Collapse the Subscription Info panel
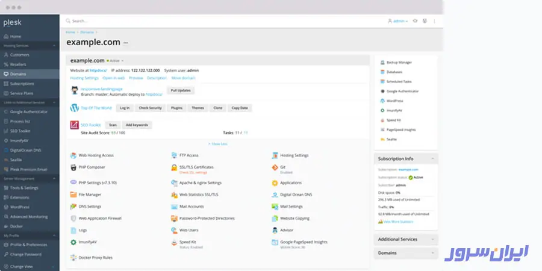Screen dimensions: 542x271 coord(432,158)
